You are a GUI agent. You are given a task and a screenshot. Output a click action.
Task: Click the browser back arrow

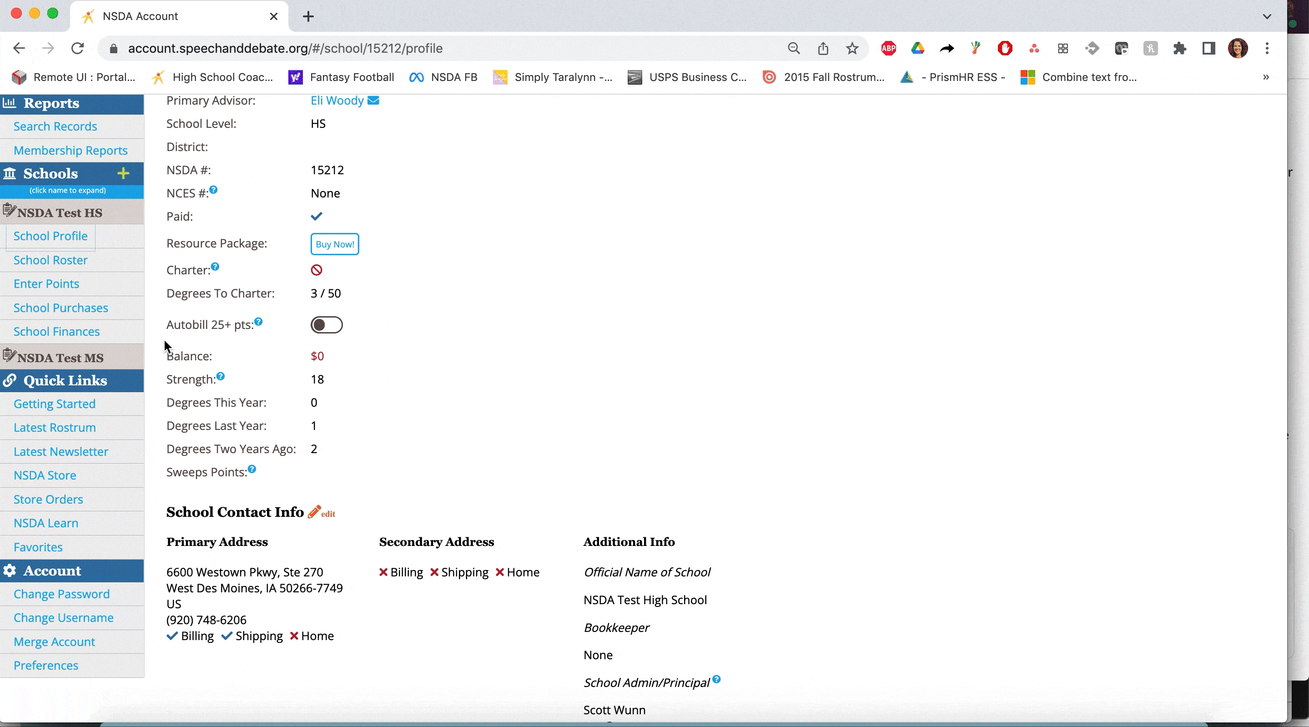tap(19, 48)
